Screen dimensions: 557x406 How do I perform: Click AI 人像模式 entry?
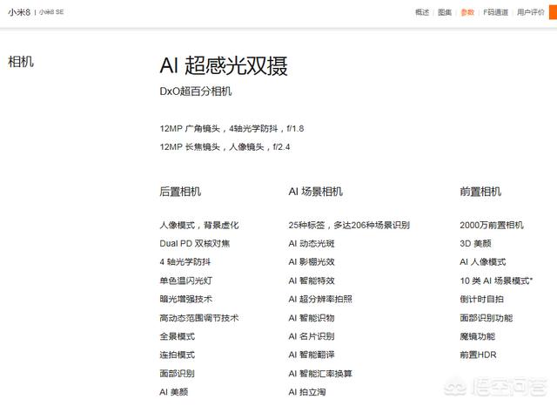(x=483, y=262)
